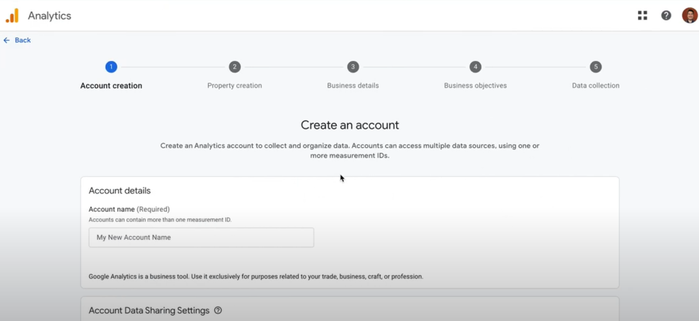The image size is (699, 321).
Task: Click the 'Property creation' step label
Action: [235, 86]
